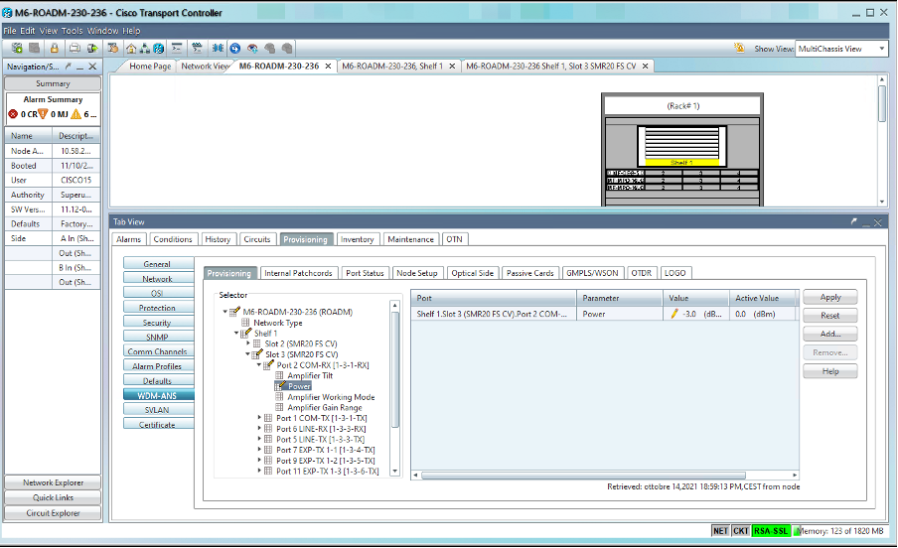The image size is (898, 548).
Task: Click the eye toolbar icon
Action: click(x=252, y=49)
